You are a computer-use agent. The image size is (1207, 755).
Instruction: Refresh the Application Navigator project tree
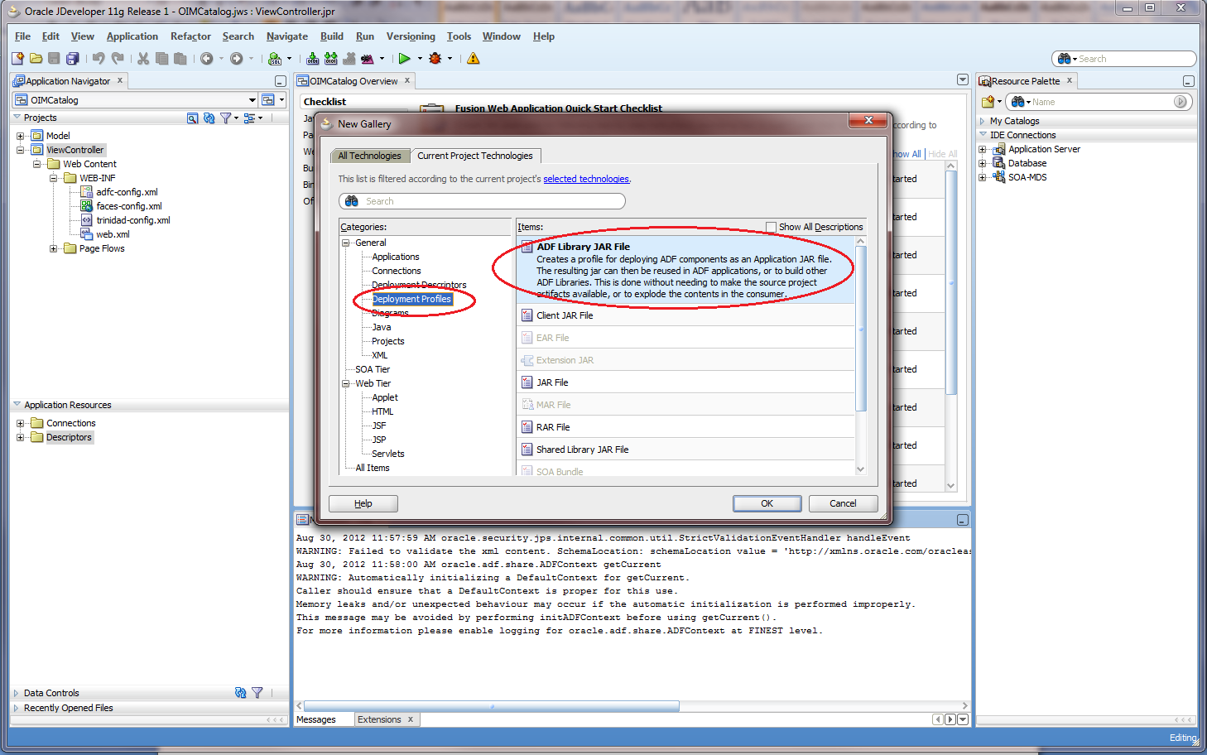[209, 118]
